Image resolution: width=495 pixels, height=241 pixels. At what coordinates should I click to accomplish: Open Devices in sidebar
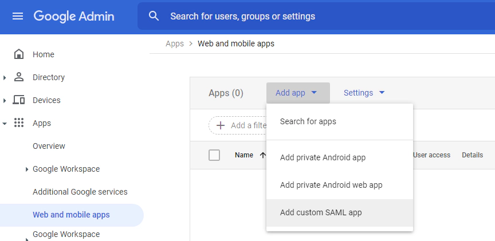click(x=46, y=100)
